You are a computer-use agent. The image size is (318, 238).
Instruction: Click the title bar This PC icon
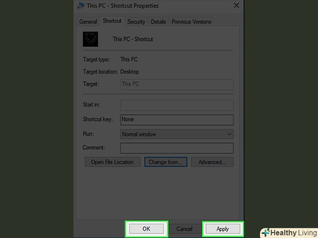(81, 6)
